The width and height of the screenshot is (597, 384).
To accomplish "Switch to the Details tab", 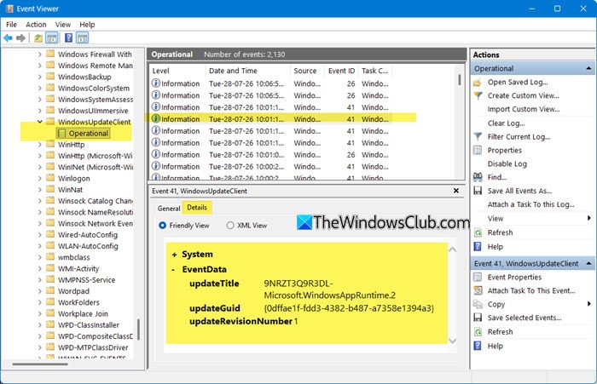I will pyautogui.click(x=197, y=208).
